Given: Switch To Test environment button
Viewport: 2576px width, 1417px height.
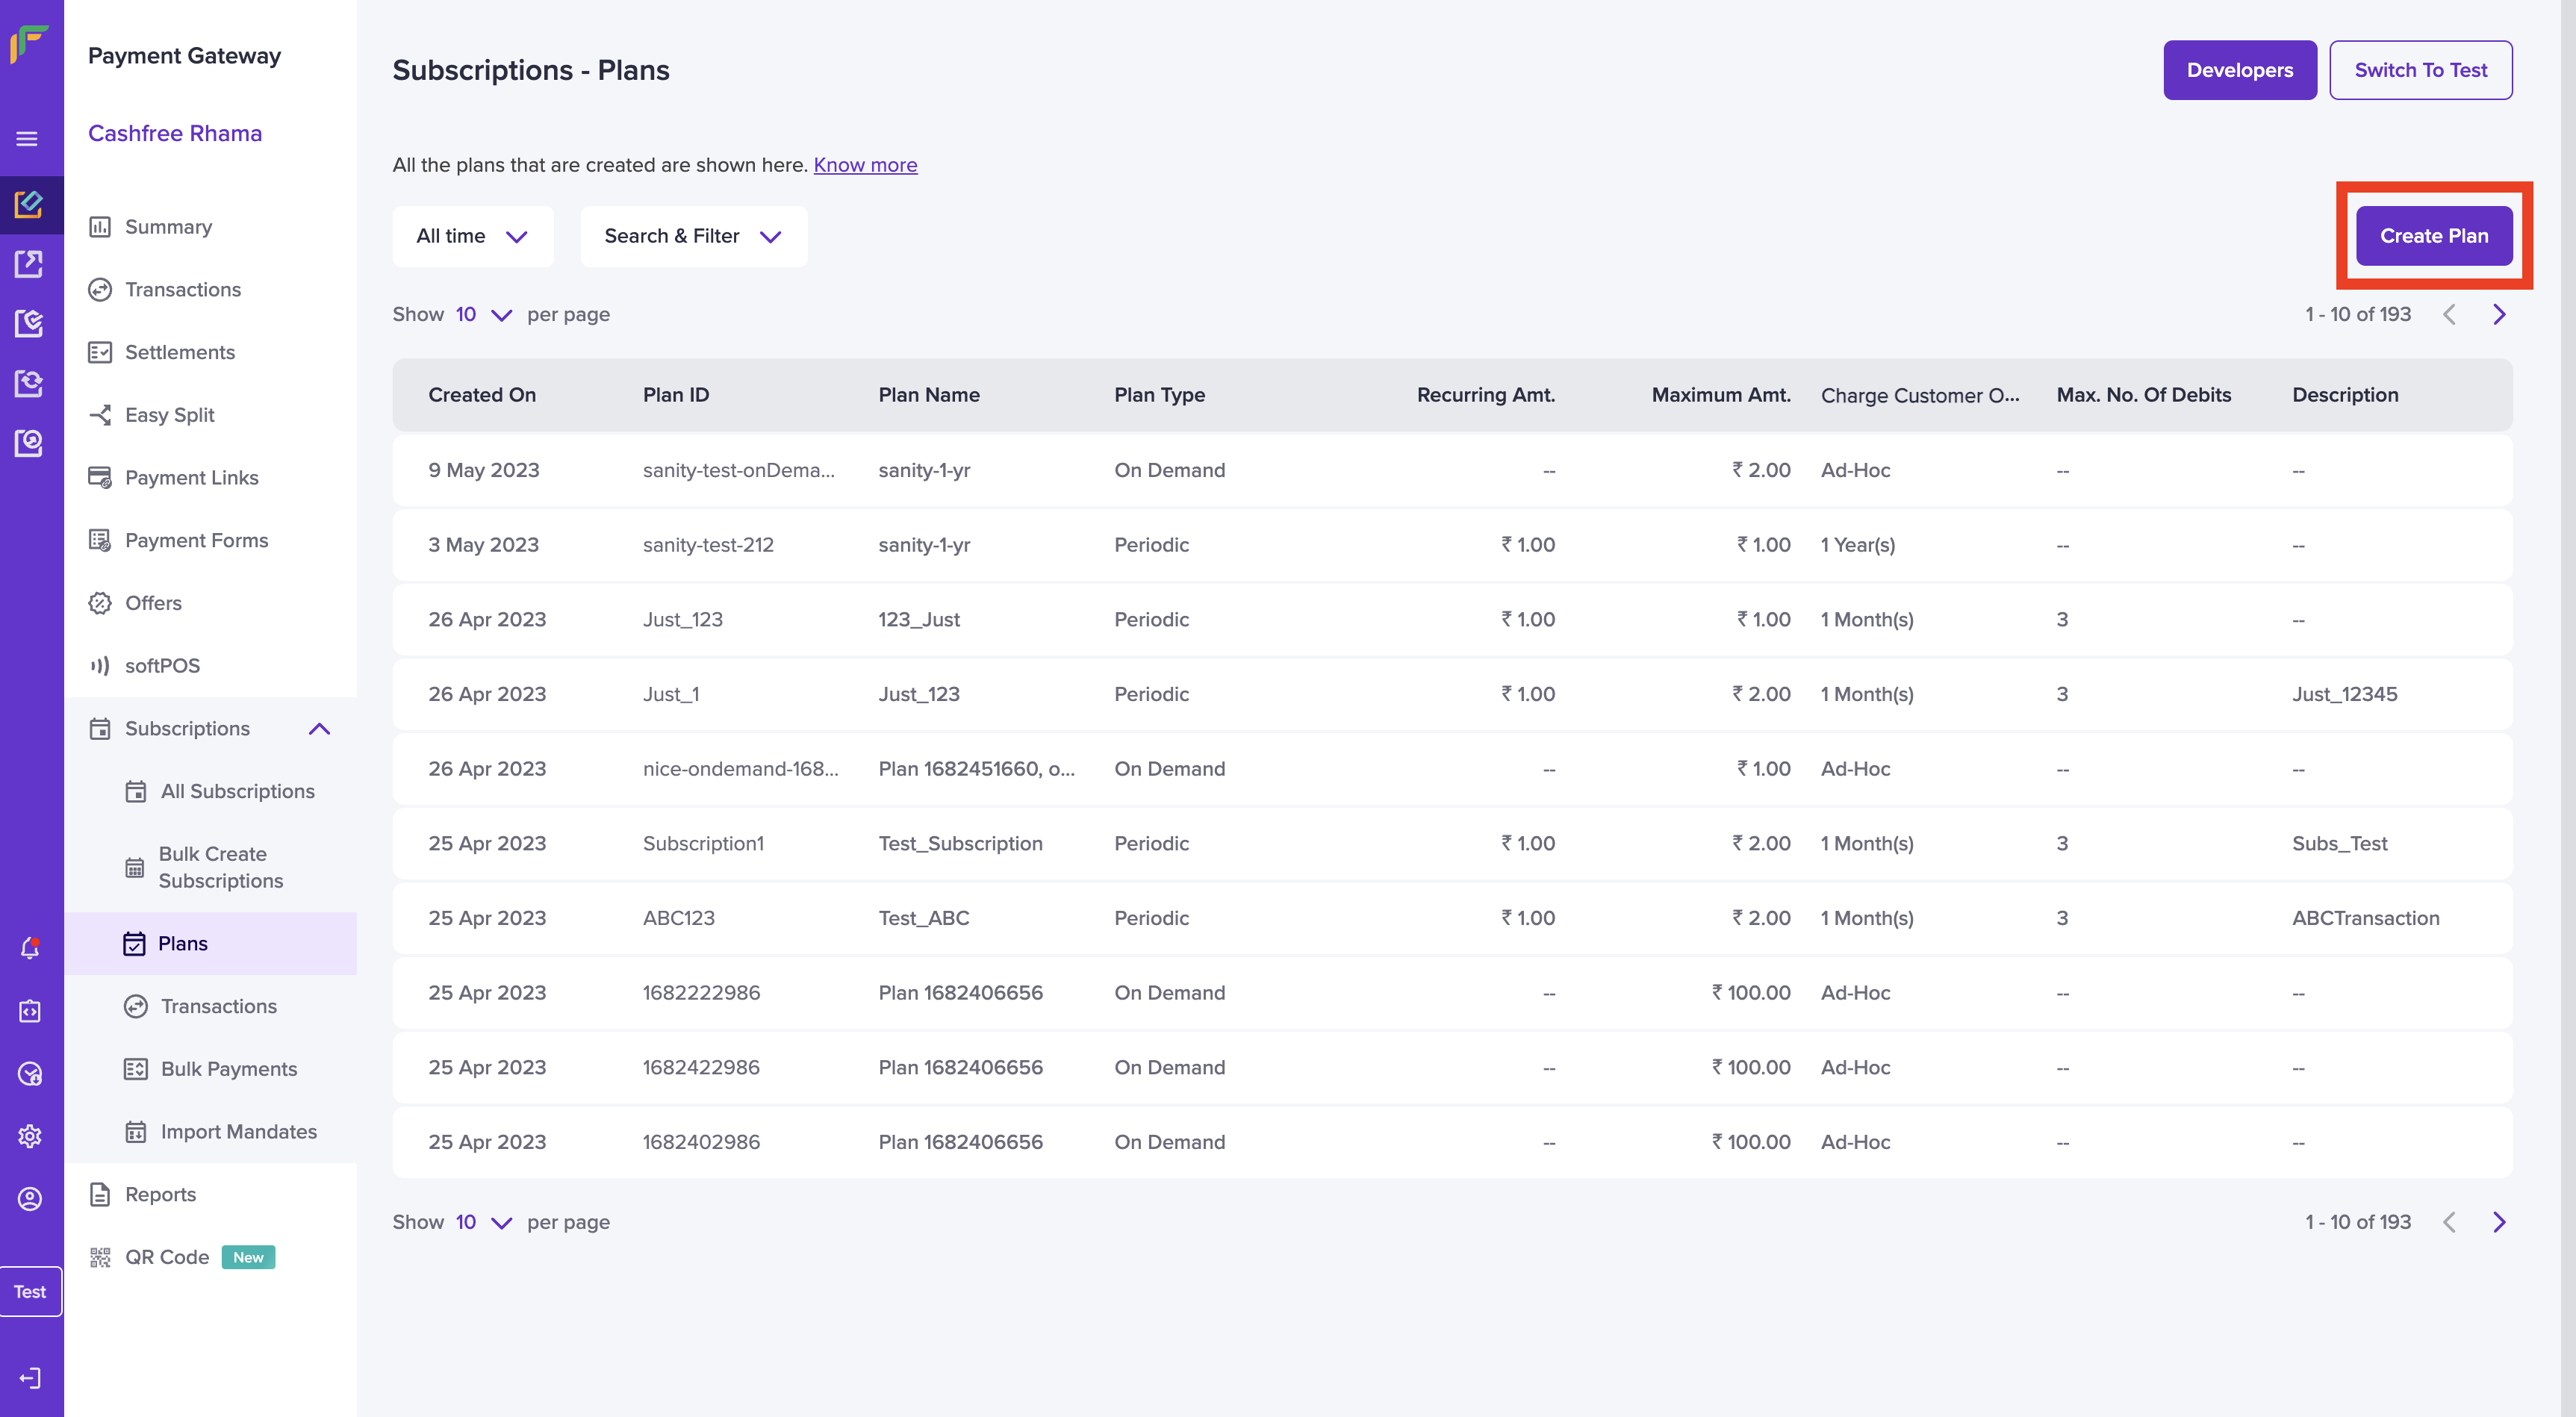Looking at the screenshot, I should point(2420,70).
